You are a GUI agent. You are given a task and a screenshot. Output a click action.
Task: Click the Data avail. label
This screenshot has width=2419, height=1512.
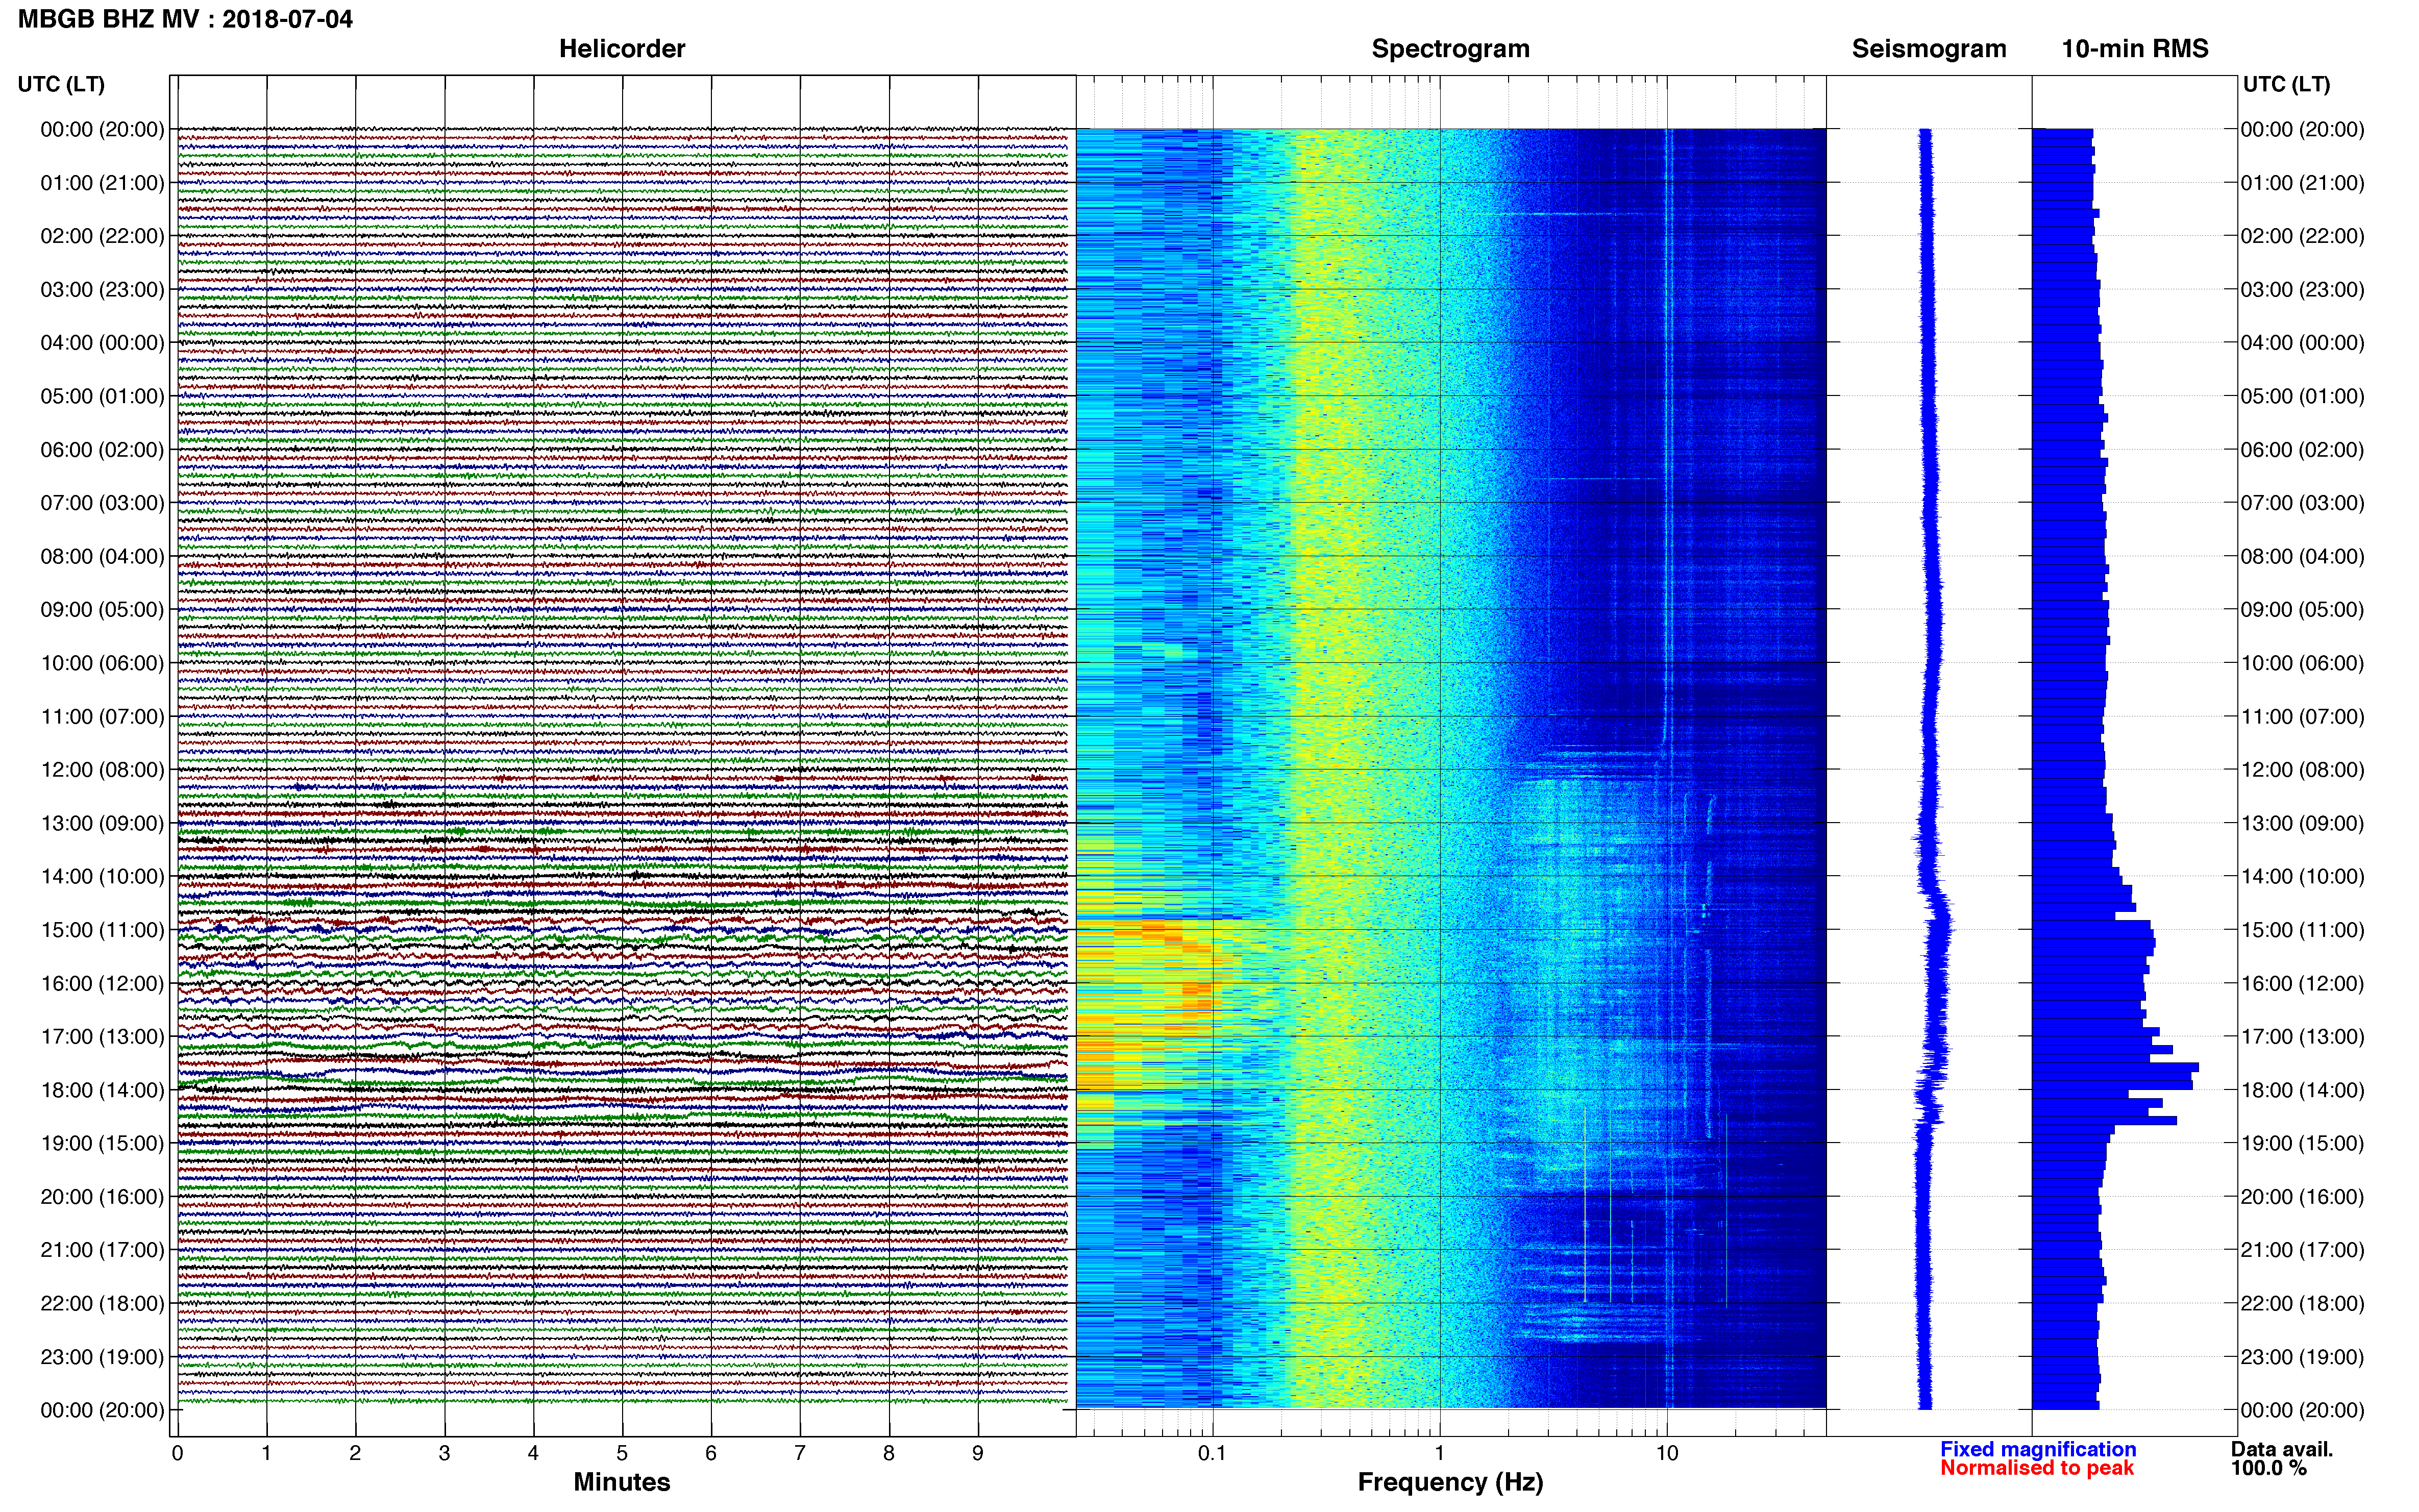coord(2282,1449)
